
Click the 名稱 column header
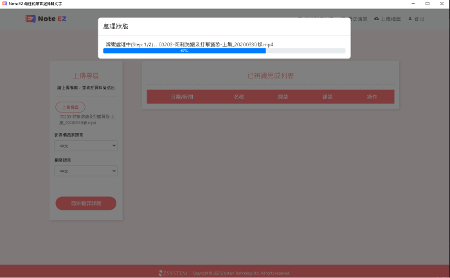[x=239, y=97]
